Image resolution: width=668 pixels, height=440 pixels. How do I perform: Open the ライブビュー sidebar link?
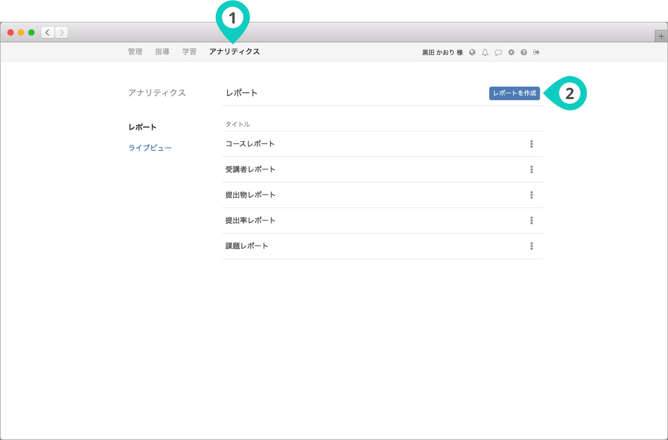tap(150, 148)
